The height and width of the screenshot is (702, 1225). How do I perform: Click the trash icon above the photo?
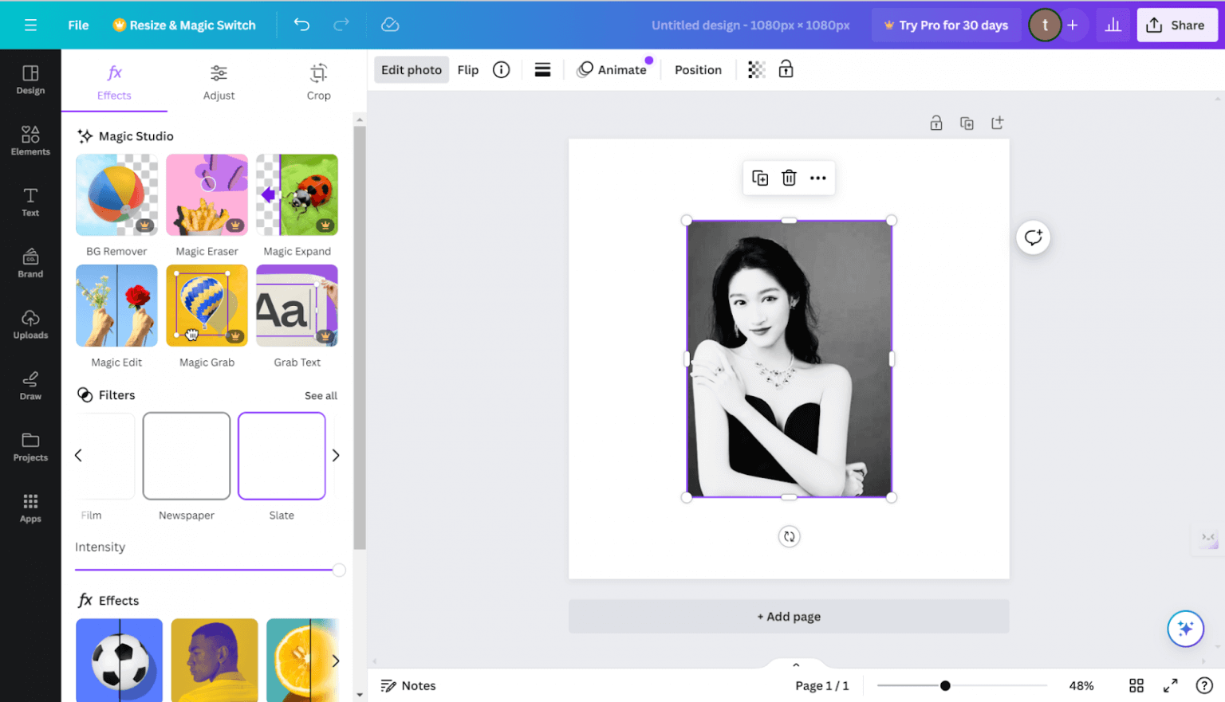click(789, 178)
